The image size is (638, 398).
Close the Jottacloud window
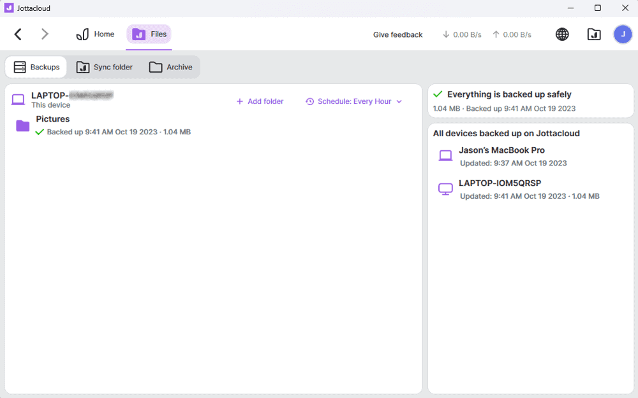[x=625, y=8]
